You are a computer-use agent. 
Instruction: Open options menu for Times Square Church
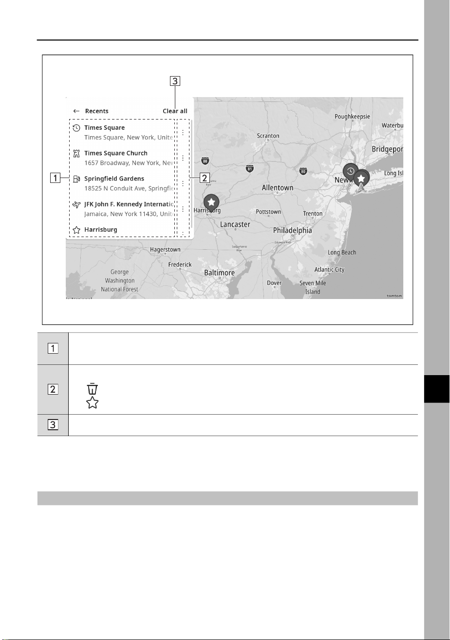[183, 158]
